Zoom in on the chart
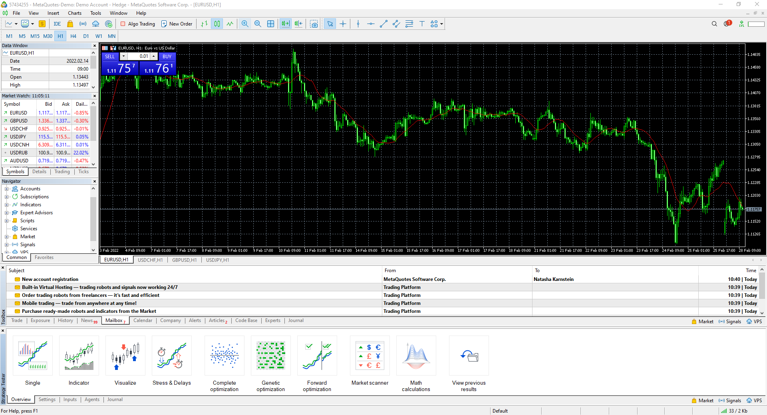767x415 pixels. 245,24
